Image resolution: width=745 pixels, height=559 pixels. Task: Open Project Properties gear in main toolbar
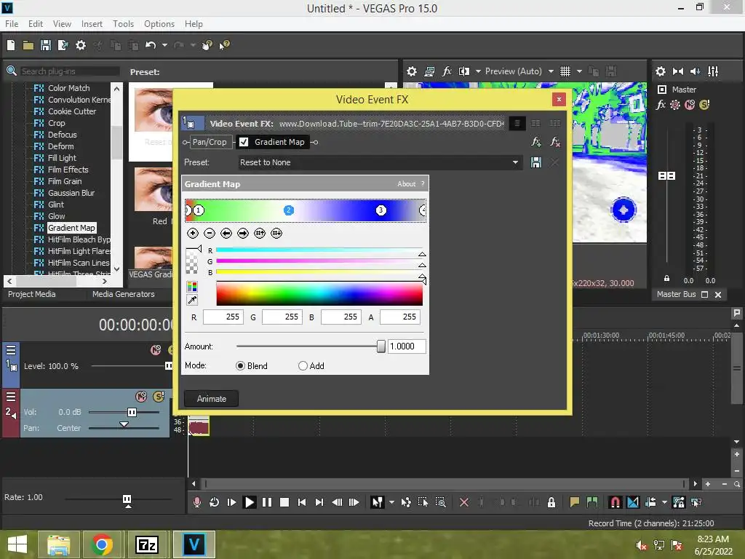81,45
